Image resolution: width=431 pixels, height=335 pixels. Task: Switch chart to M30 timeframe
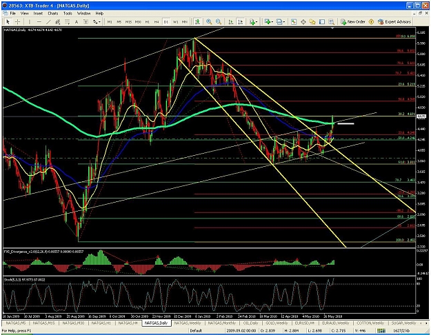click(138, 21)
